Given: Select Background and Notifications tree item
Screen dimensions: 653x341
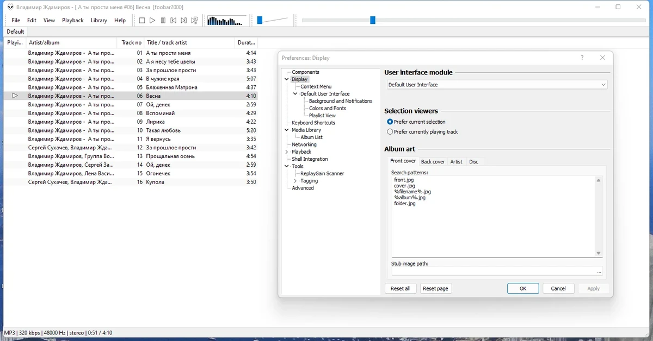Looking at the screenshot, I should tap(341, 101).
